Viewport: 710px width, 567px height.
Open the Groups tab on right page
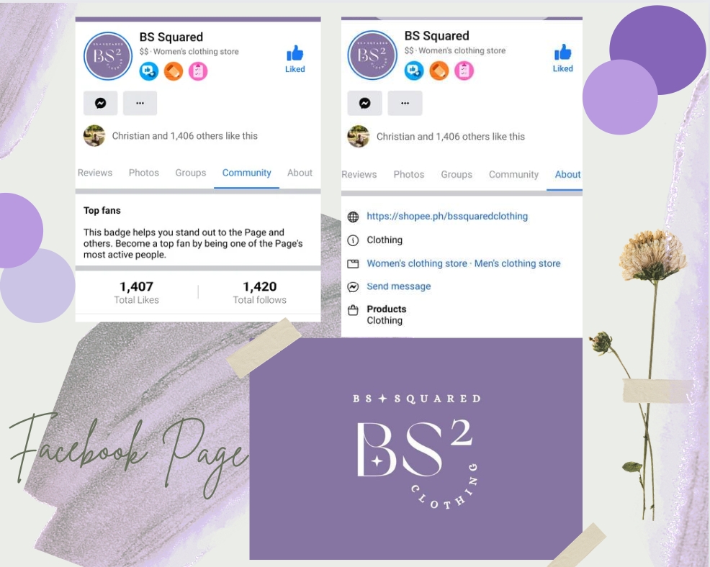[x=457, y=175]
